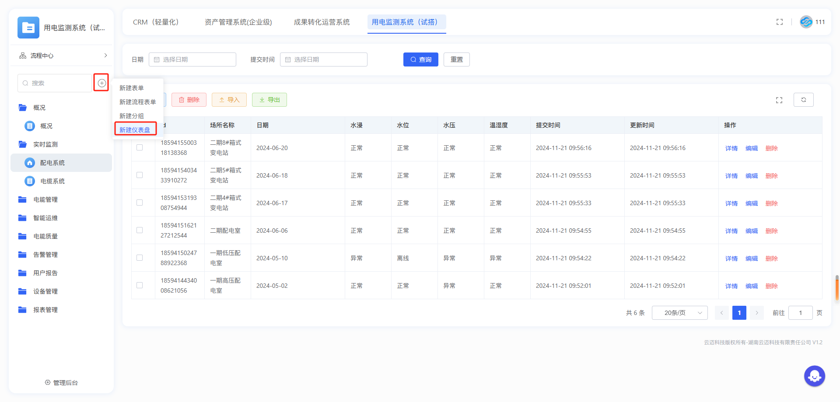The height and width of the screenshot is (402, 840).
Task: Open the 电能管理 folder in sidebar
Action: (x=45, y=199)
